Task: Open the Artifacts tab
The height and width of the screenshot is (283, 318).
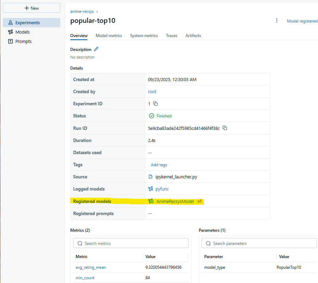Action: (x=193, y=36)
